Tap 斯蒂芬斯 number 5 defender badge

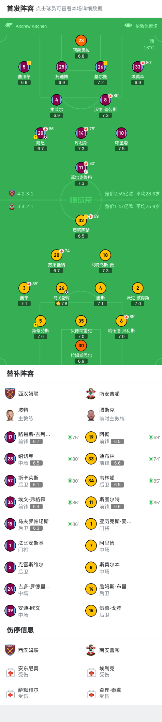pos(41,321)
